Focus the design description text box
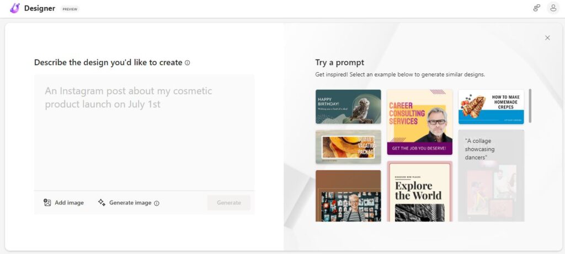This screenshot has height=254, width=565. click(x=144, y=132)
